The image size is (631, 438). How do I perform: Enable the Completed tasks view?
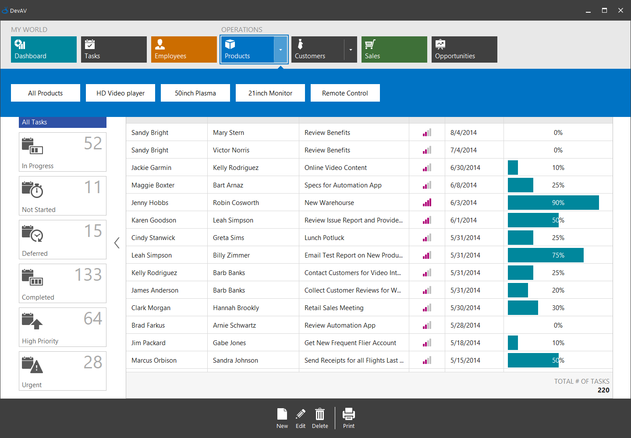[x=62, y=283]
